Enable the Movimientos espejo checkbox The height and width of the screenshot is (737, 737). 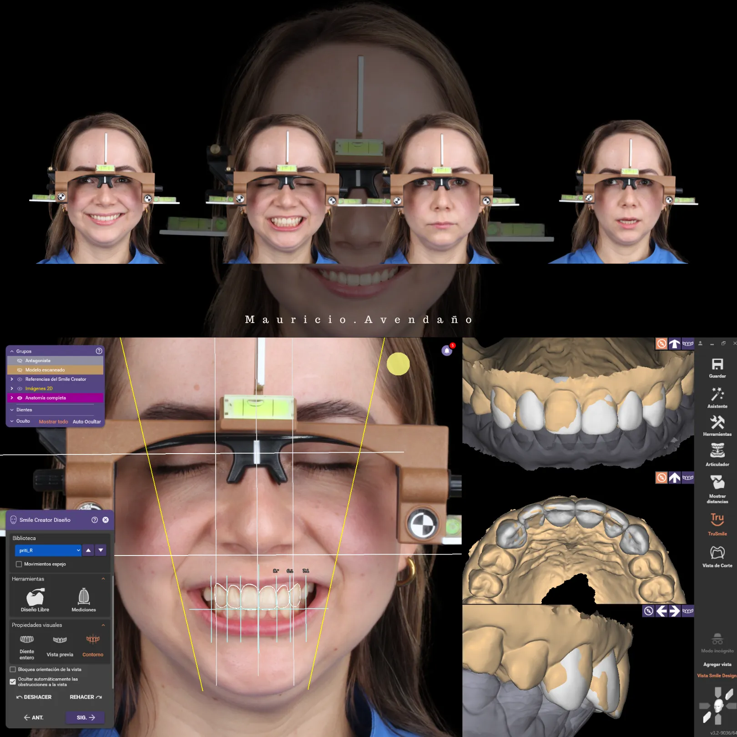coord(19,564)
